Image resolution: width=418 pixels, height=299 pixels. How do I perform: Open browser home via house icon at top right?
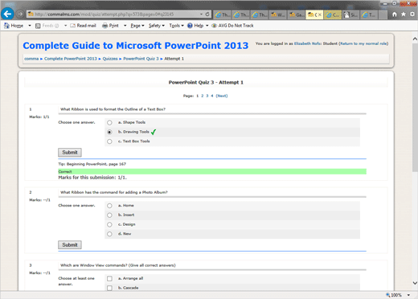(395, 14)
